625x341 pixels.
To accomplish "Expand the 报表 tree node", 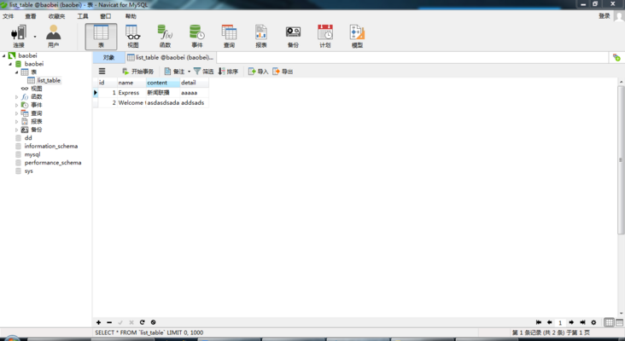I will click(x=17, y=122).
